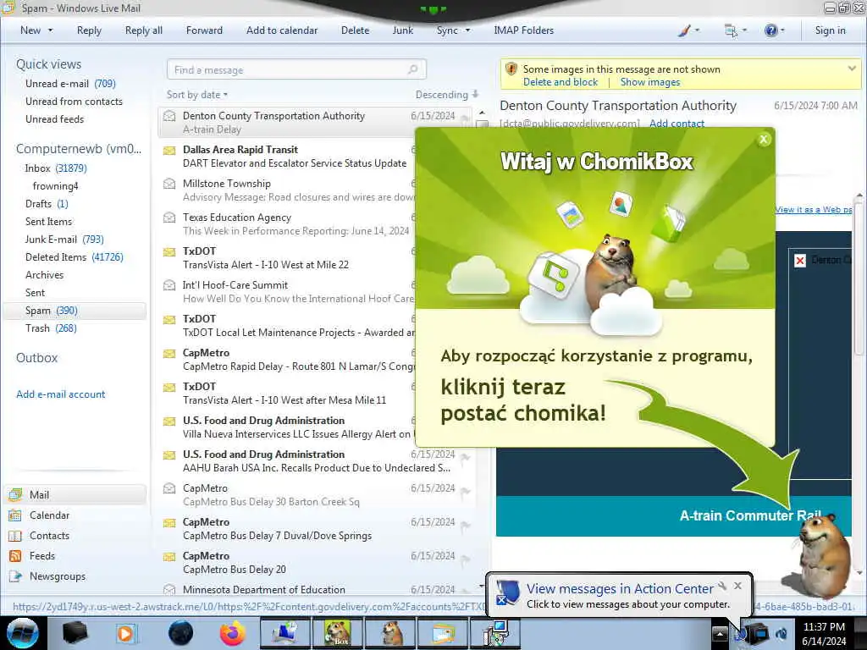Click Add e-mail account link

60,394
